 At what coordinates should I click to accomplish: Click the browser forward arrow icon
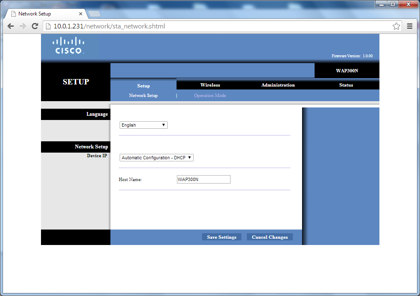point(23,26)
